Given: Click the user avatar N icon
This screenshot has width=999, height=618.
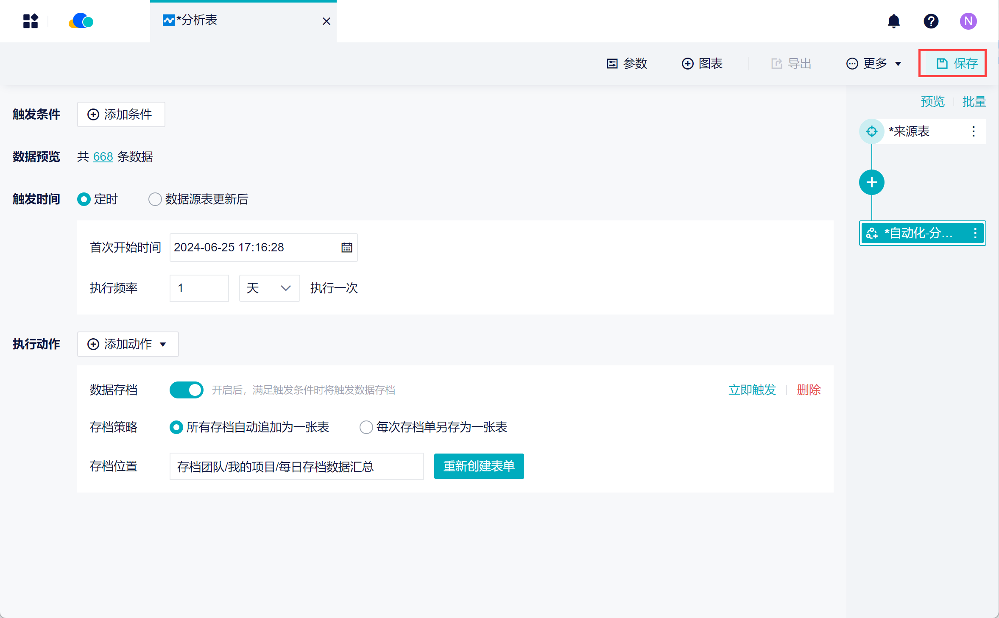Looking at the screenshot, I should [x=968, y=21].
